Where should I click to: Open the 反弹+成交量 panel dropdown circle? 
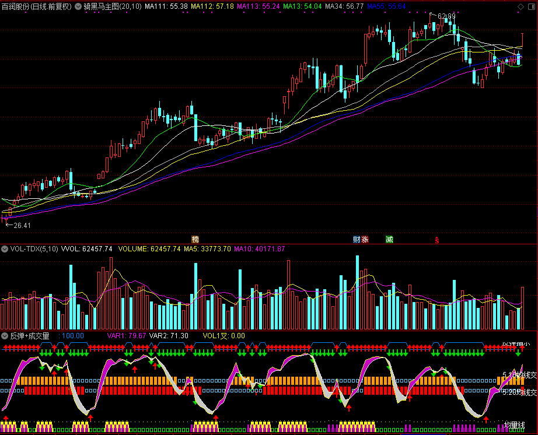click(x=5, y=336)
